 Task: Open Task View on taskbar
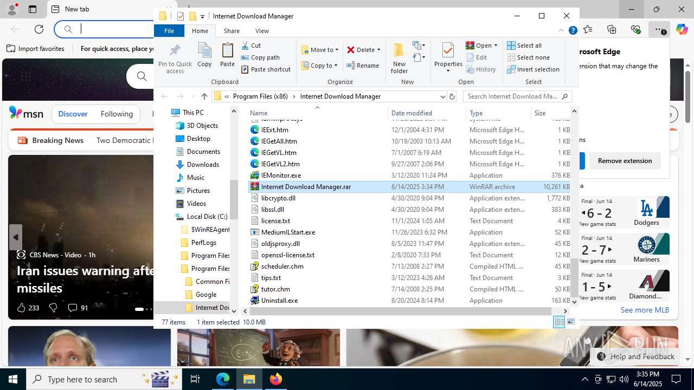pos(195,379)
